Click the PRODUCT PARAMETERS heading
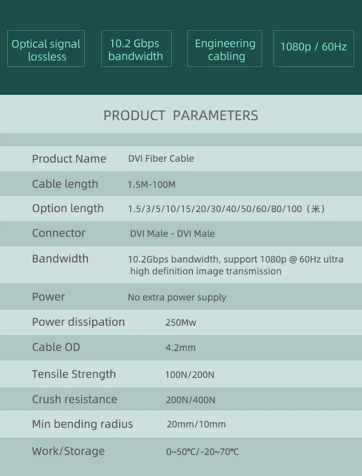 click(181, 115)
